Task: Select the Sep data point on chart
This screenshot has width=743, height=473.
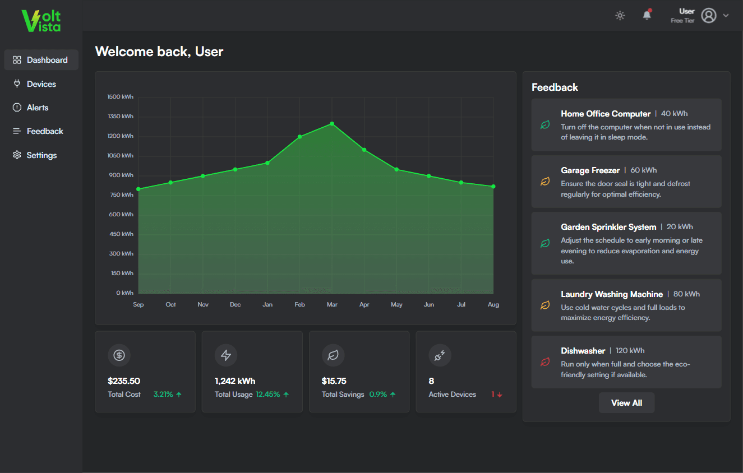Action: (x=139, y=189)
